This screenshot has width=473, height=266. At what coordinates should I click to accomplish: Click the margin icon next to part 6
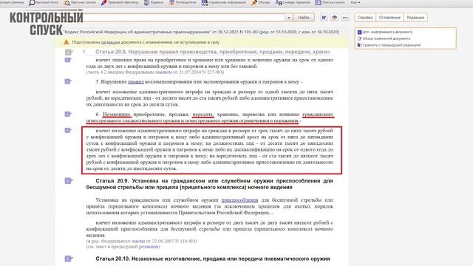coord(68,114)
